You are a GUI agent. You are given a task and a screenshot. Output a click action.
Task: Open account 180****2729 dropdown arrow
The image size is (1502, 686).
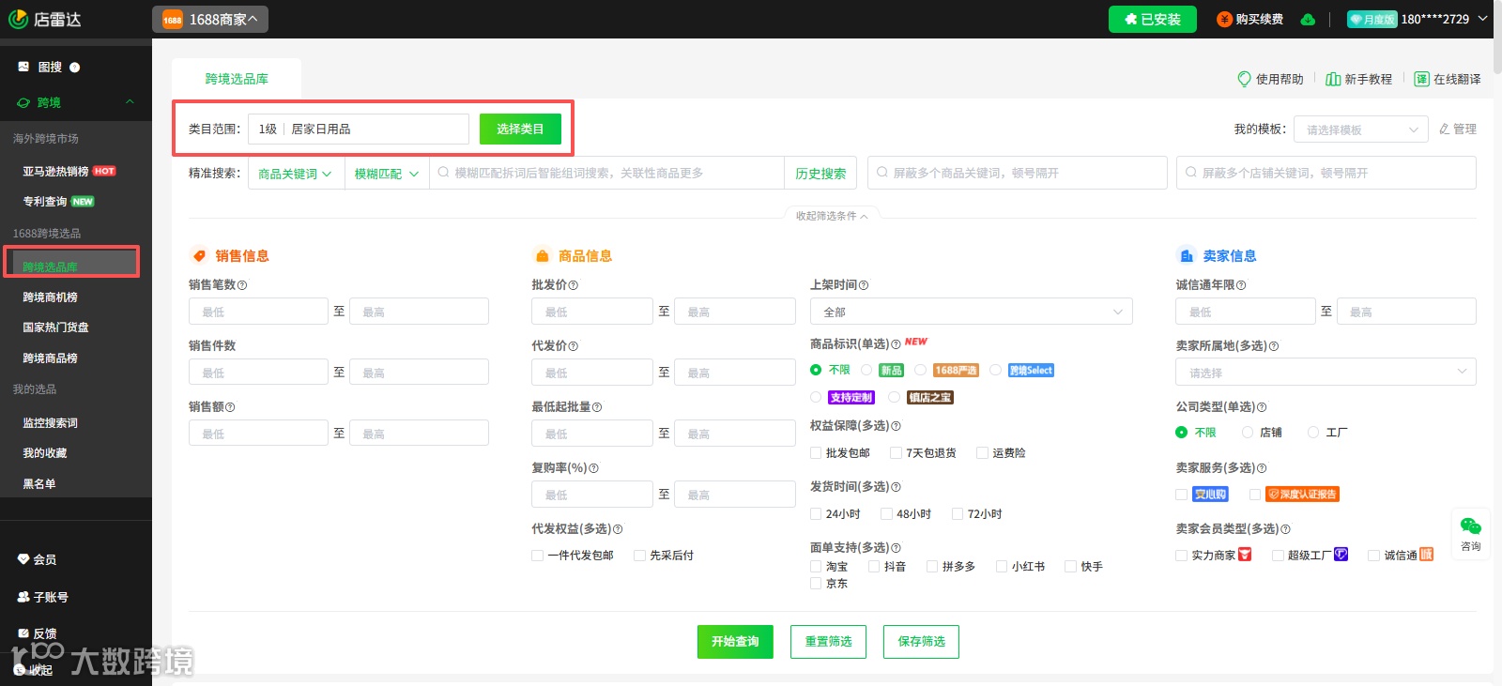click(x=1482, y=19)
